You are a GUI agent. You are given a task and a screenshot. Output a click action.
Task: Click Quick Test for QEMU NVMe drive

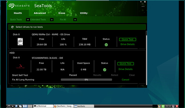coord(128,39)
